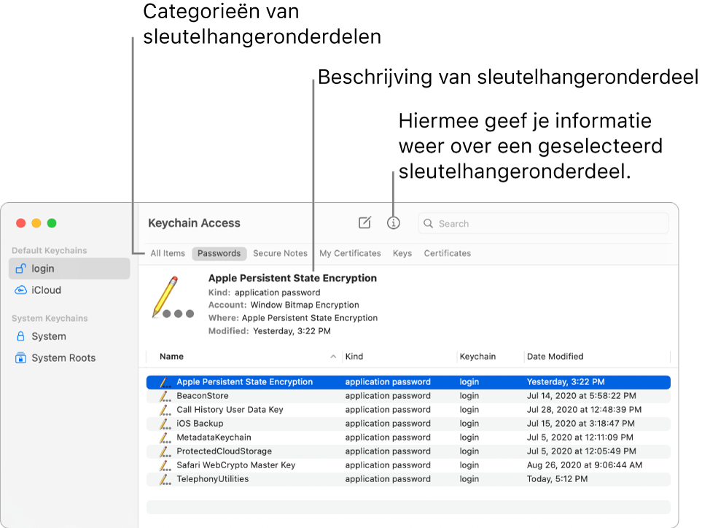Click the Jul 28, 2020 at 12:48:39 PM cell

pos(584,410)
